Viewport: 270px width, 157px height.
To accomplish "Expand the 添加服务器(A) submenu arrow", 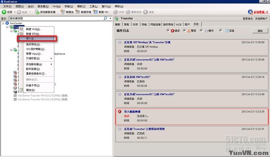I will tap(51, 64).
